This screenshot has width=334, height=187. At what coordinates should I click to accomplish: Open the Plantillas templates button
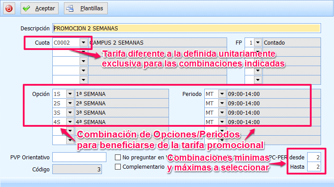click(x=85, y=8)
